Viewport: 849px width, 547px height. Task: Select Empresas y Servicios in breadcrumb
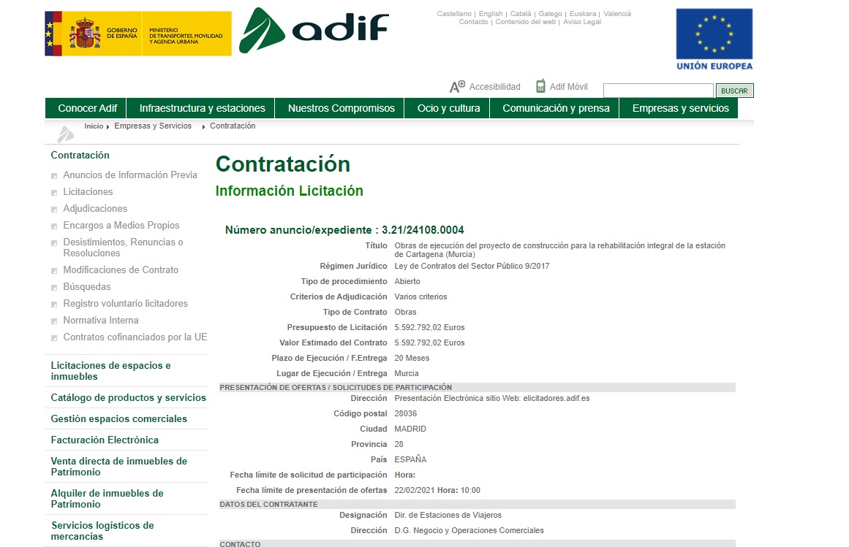[x=153, y=126]
